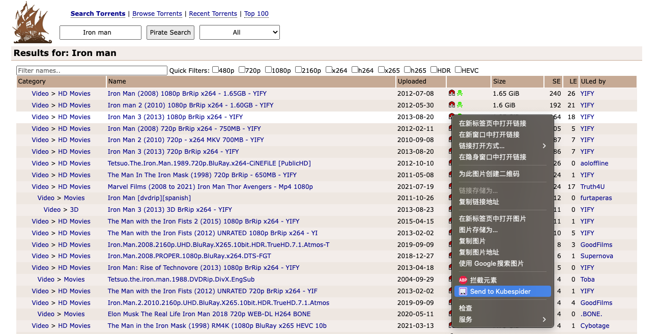The width and height of the screenshot is (661, 334).
Task: Toggle the x264 quick filter
Action: pyautogui.click(x=329, y=70)
